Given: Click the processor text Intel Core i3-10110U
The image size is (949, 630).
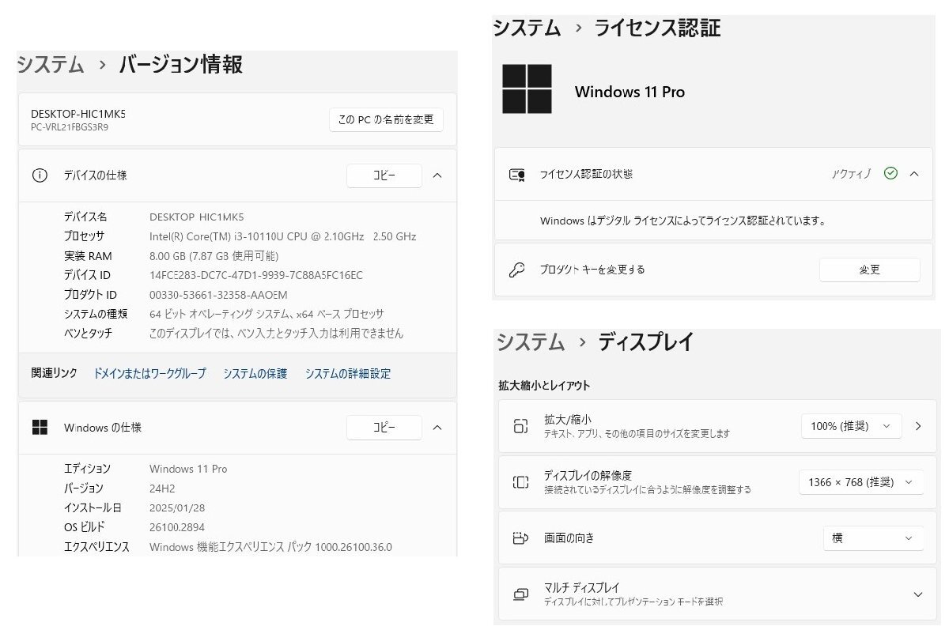Looking at the screenshot, I should (282, 236).
